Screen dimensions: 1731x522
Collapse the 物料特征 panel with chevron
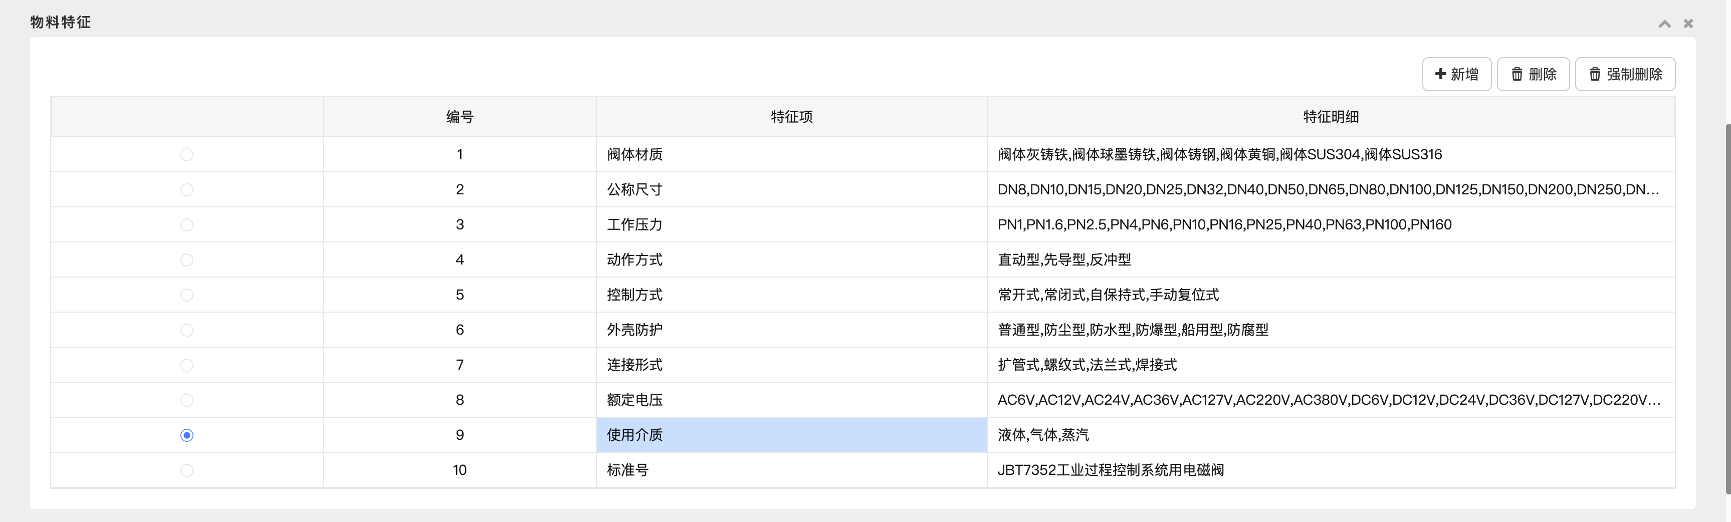click(1664, 24)
